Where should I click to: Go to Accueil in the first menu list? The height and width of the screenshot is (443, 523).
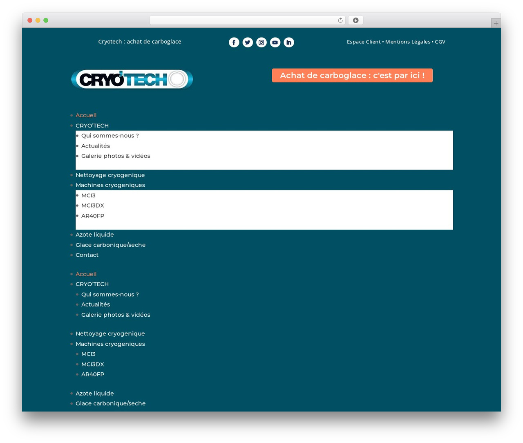(86, 115)
